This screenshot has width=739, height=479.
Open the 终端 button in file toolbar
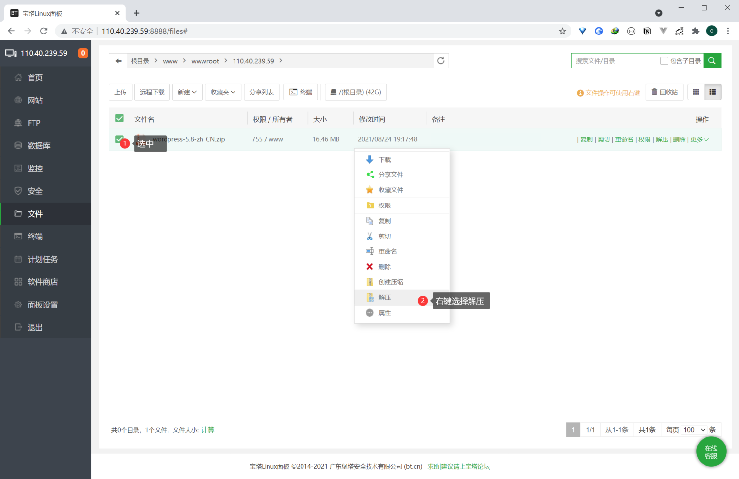click(301, 92)
